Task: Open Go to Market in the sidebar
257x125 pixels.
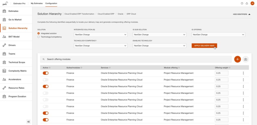Action: coord(16,19)
